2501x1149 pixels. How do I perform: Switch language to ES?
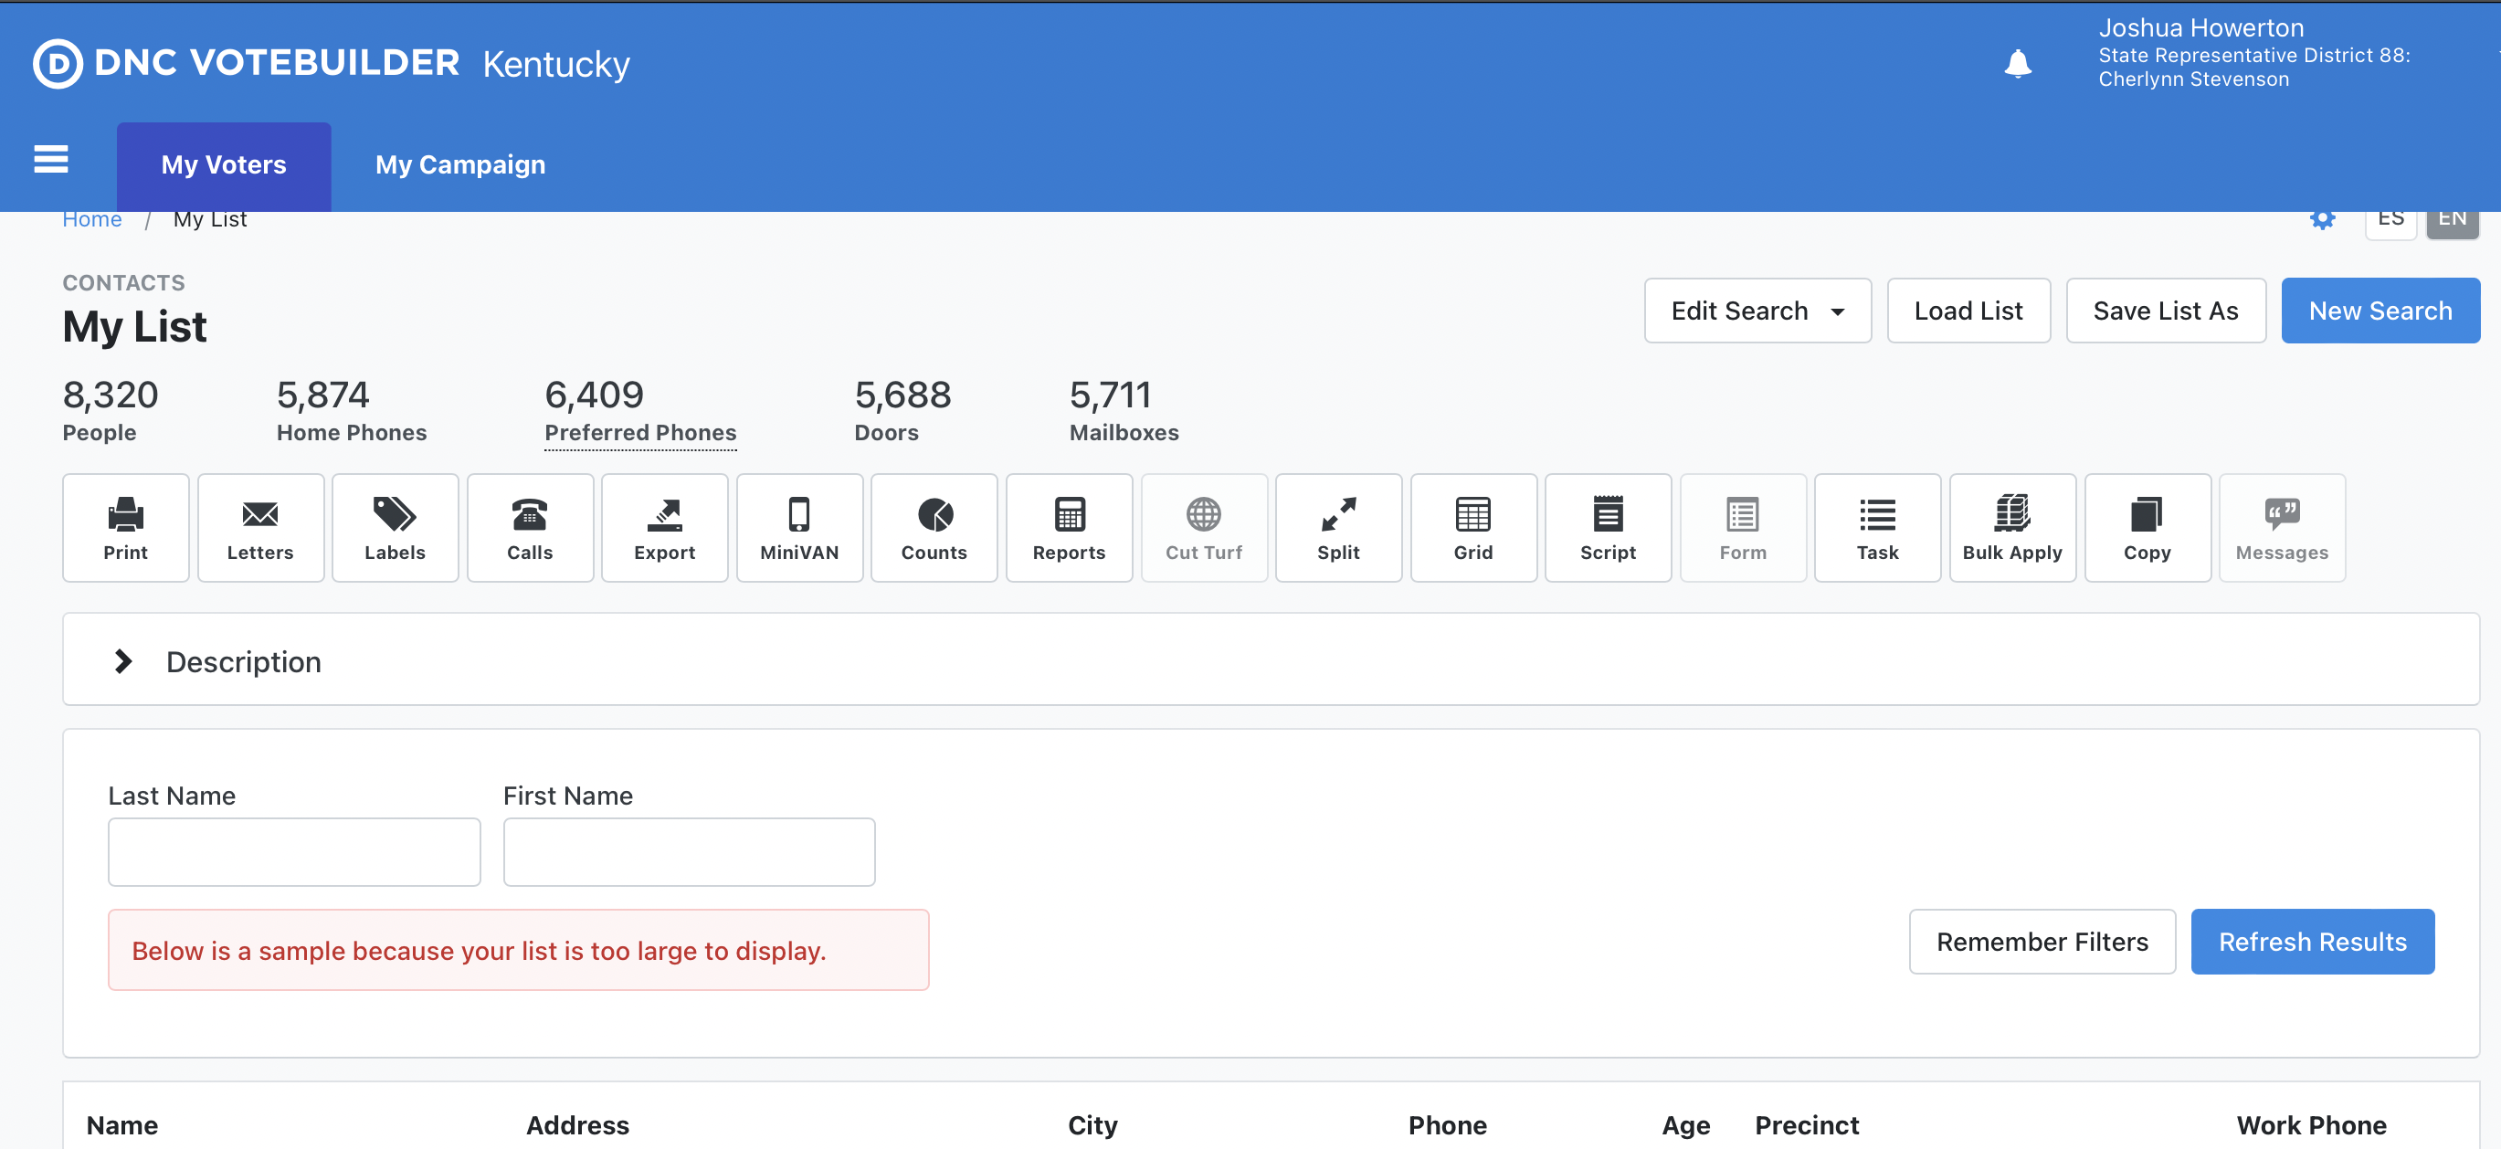(x=2390, y=220)
